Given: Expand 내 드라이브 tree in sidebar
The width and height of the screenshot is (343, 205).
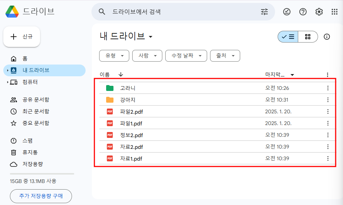Looking at the screenshot, I should coord(7,70).
